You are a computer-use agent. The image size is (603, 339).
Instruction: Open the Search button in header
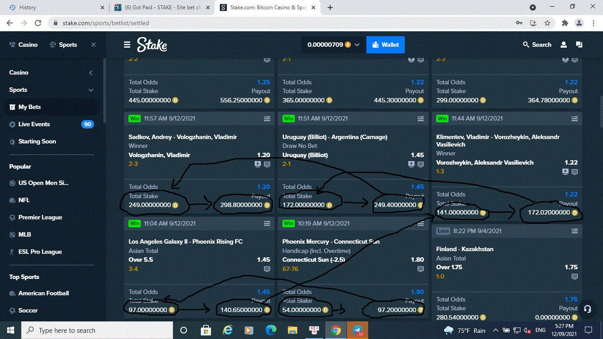point(537,45)
